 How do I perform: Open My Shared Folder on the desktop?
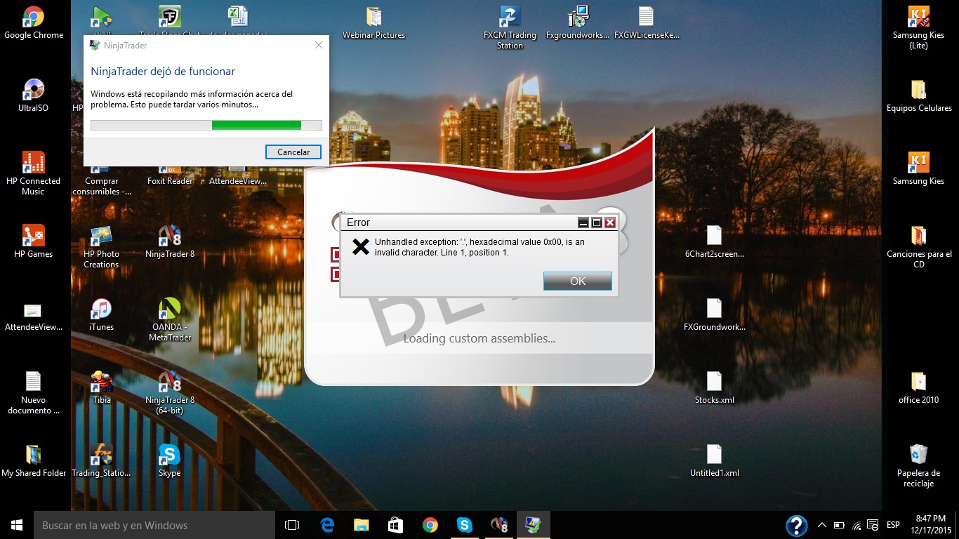pos(33,460)
